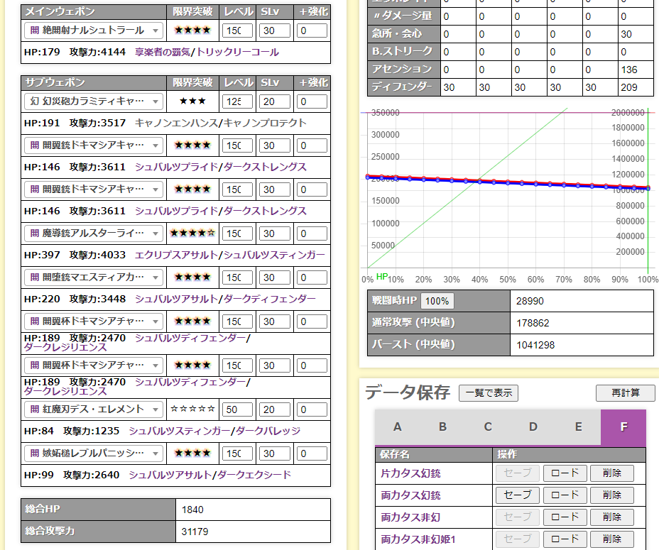This screenshot has height=550, width=659.
Task: Select the 総合HP value 1840
Action: (192, 510)
